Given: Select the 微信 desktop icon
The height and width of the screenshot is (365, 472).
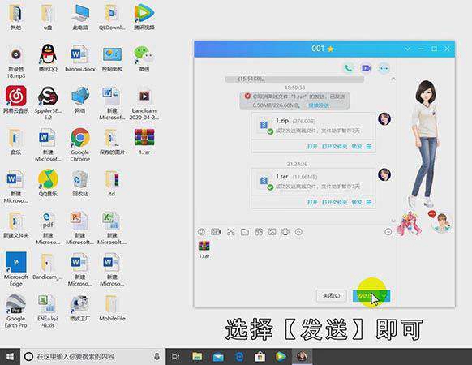Looking at the screenshot, I should 144,58.
